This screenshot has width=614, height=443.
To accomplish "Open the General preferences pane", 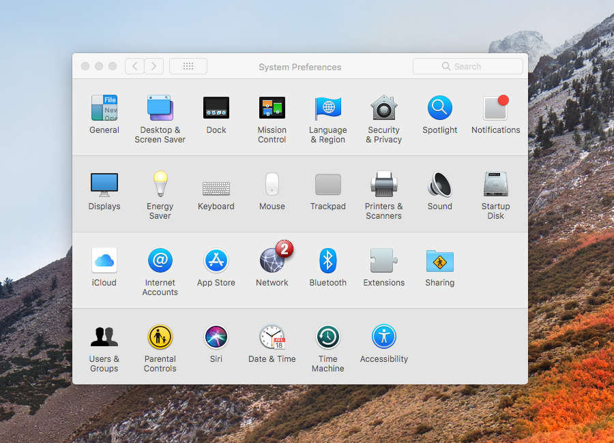I will coord(104,108).
